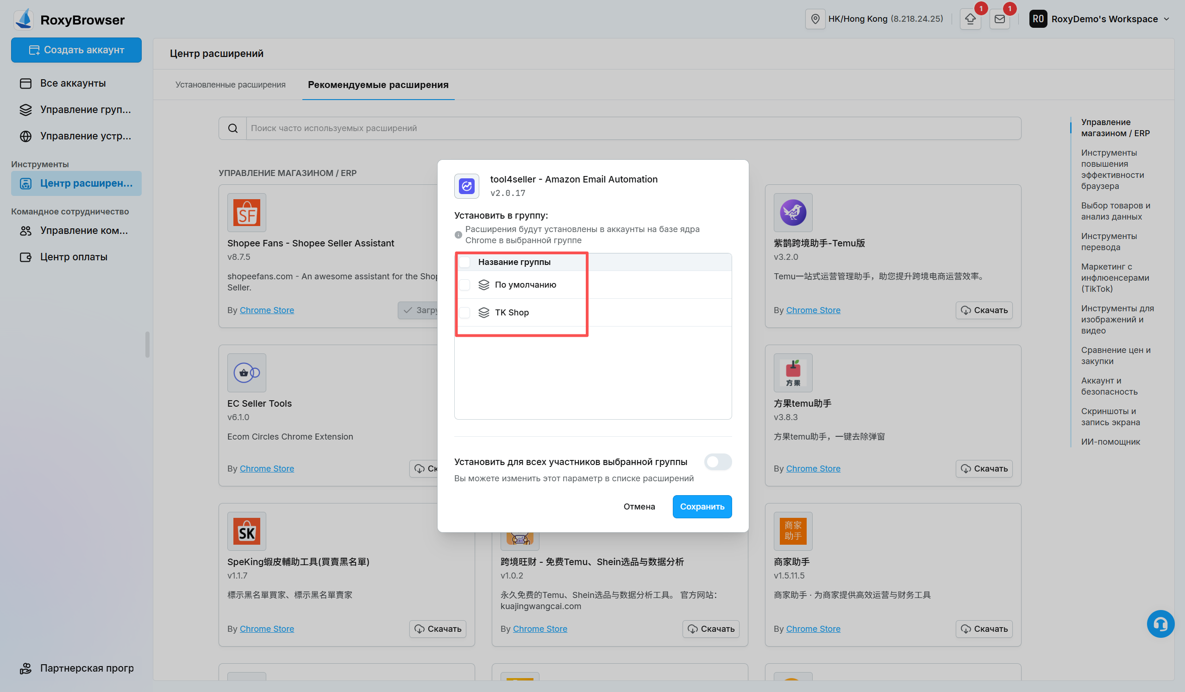Jump to ИИ-помощник section
Viewport: 1185px width, 692px height.
(x=1110, y=442)
